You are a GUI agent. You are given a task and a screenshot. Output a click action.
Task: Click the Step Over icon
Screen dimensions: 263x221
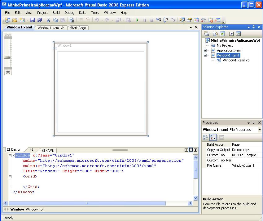click(x=166, y=20)
